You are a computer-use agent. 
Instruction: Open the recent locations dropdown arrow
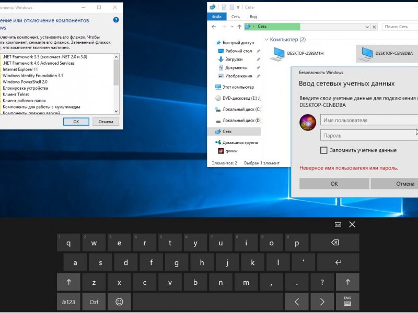coord(232,27)
